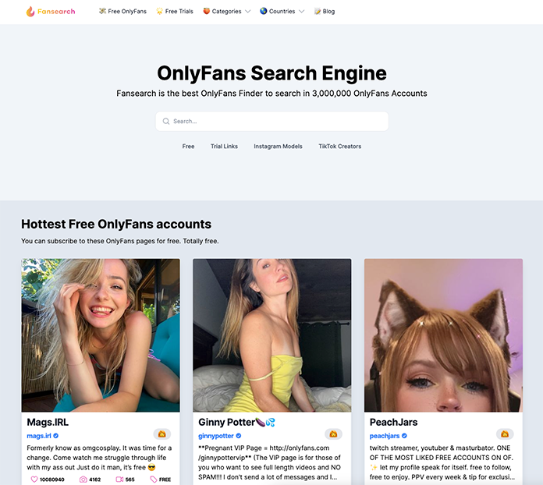Select the Trial Links quick filter
Screen dimensions: 543x485
tap(224, 147)
